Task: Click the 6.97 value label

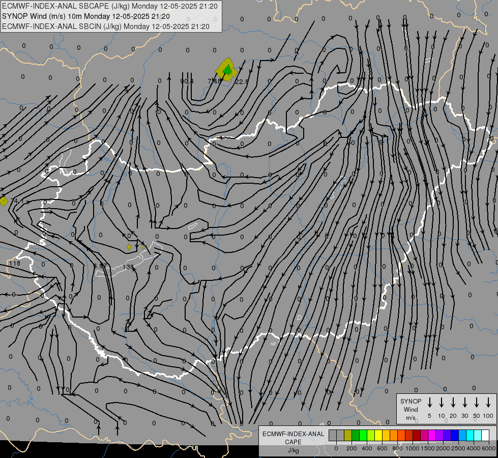Action: coord(100,266)
